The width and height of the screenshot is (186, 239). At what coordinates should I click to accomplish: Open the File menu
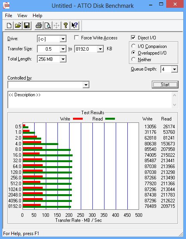(x=9, y=16)
